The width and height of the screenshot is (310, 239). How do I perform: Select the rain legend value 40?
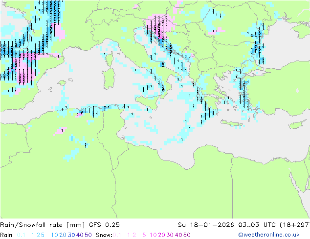80,235
